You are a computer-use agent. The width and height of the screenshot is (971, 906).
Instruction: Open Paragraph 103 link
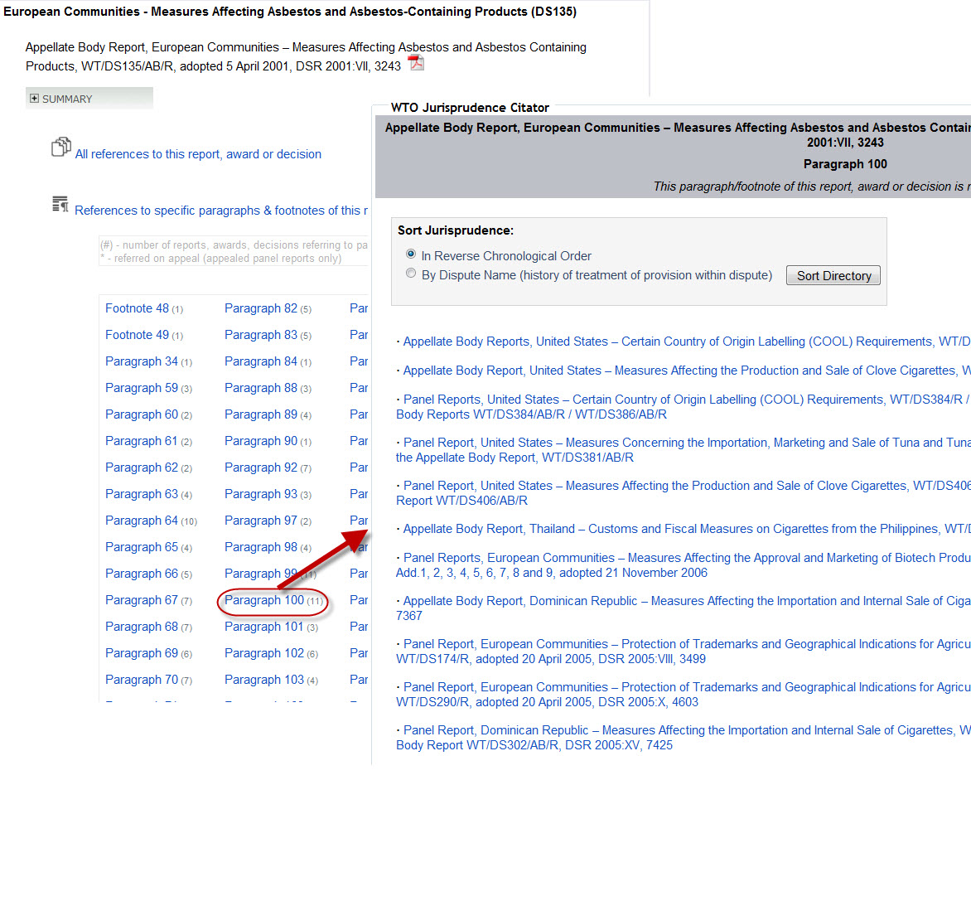coord(264,681)
